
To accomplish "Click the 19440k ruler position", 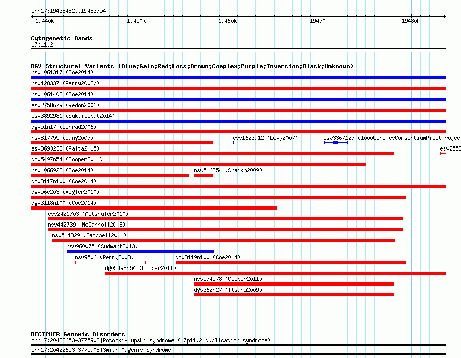I will pyautogui.click(x=45, y=21).
